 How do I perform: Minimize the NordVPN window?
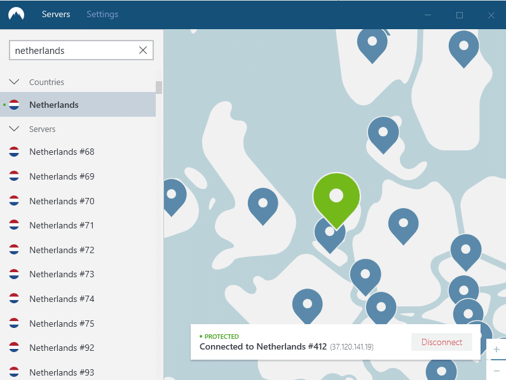[x=428, y=15]
